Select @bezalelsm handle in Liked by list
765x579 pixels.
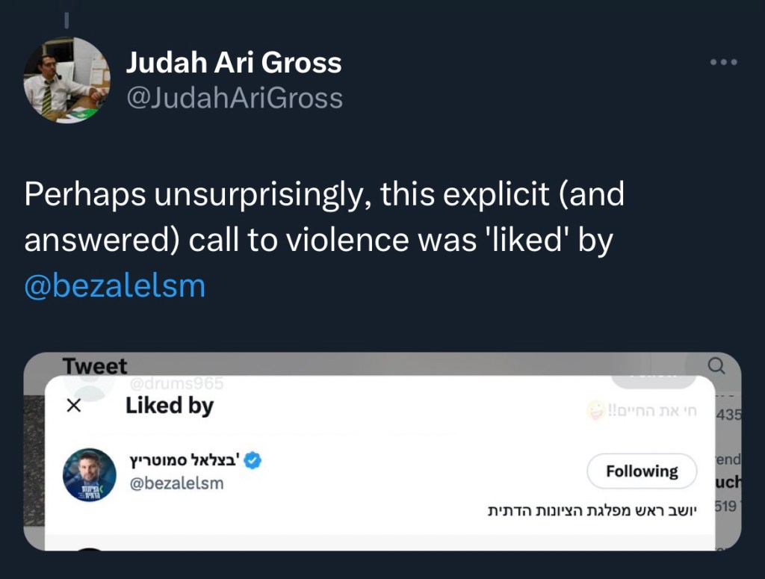click(x=175, y=483)
